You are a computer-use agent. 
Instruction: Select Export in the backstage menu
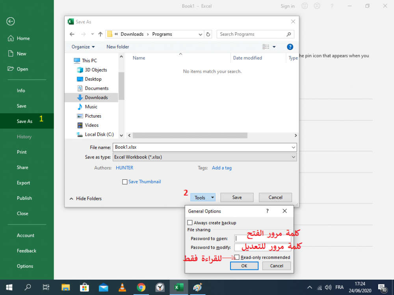(x=23, y=183)
